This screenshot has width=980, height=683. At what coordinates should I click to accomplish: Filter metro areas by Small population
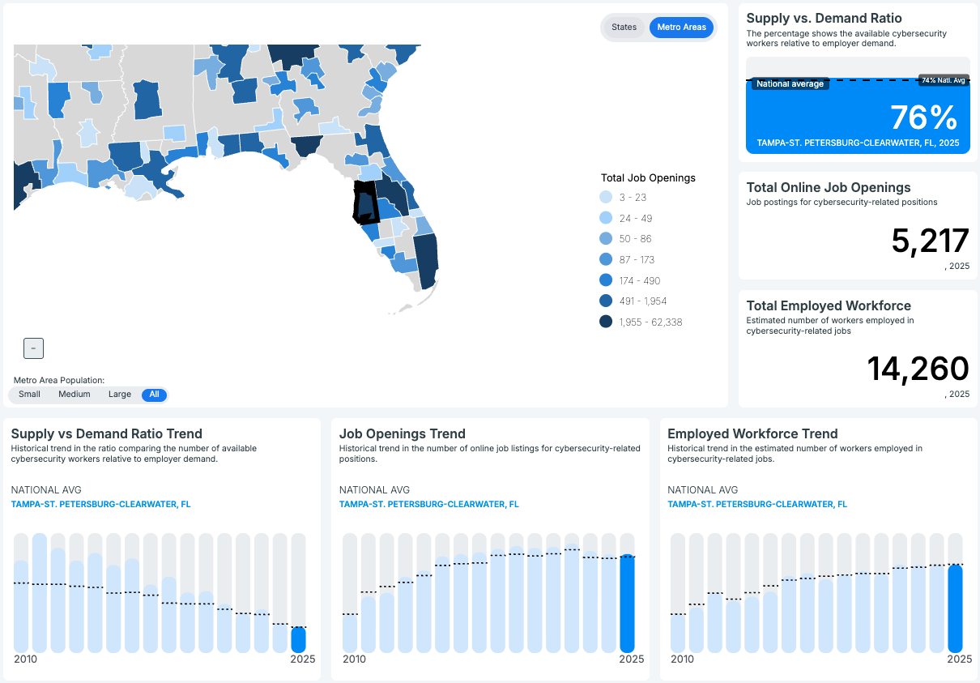click(29, 395)
